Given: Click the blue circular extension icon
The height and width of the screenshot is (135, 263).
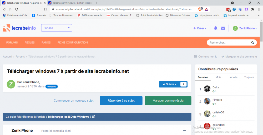Looking at the screenshot, I should point(234,9).
